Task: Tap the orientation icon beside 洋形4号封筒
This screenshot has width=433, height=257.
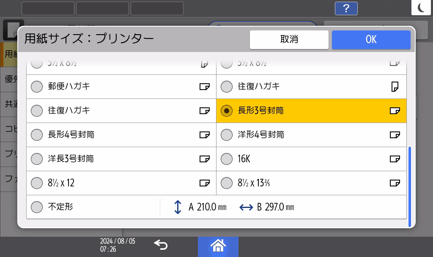Action: (394, 135)
